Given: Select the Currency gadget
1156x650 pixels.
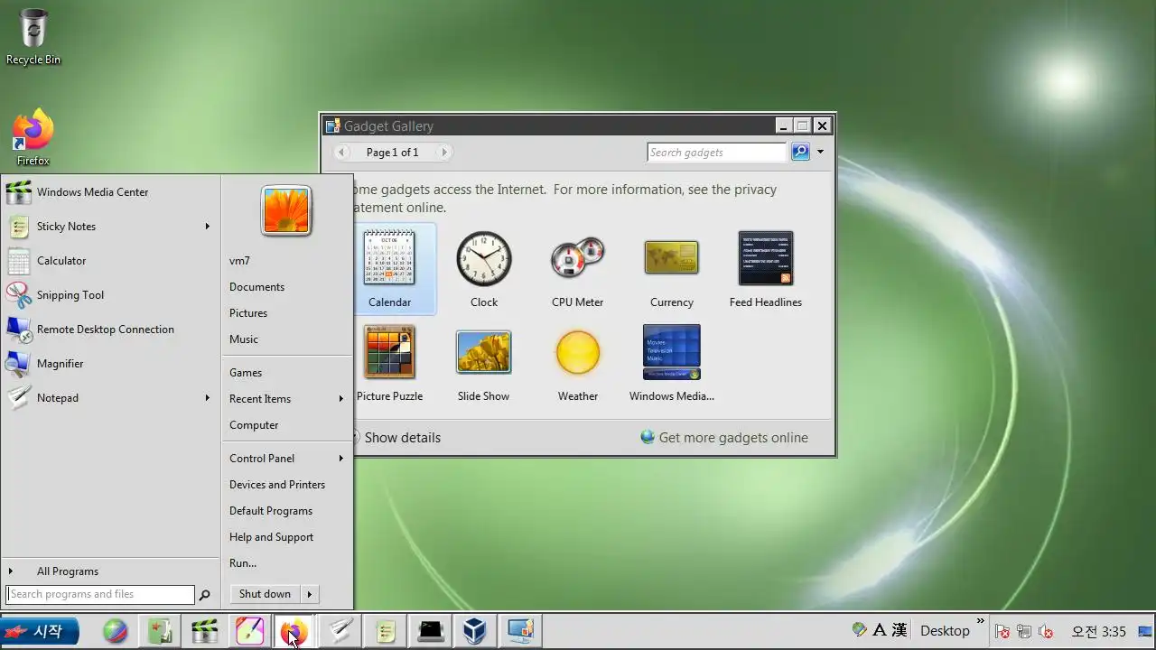Looking at the screenshot, I should pos(671,269).
